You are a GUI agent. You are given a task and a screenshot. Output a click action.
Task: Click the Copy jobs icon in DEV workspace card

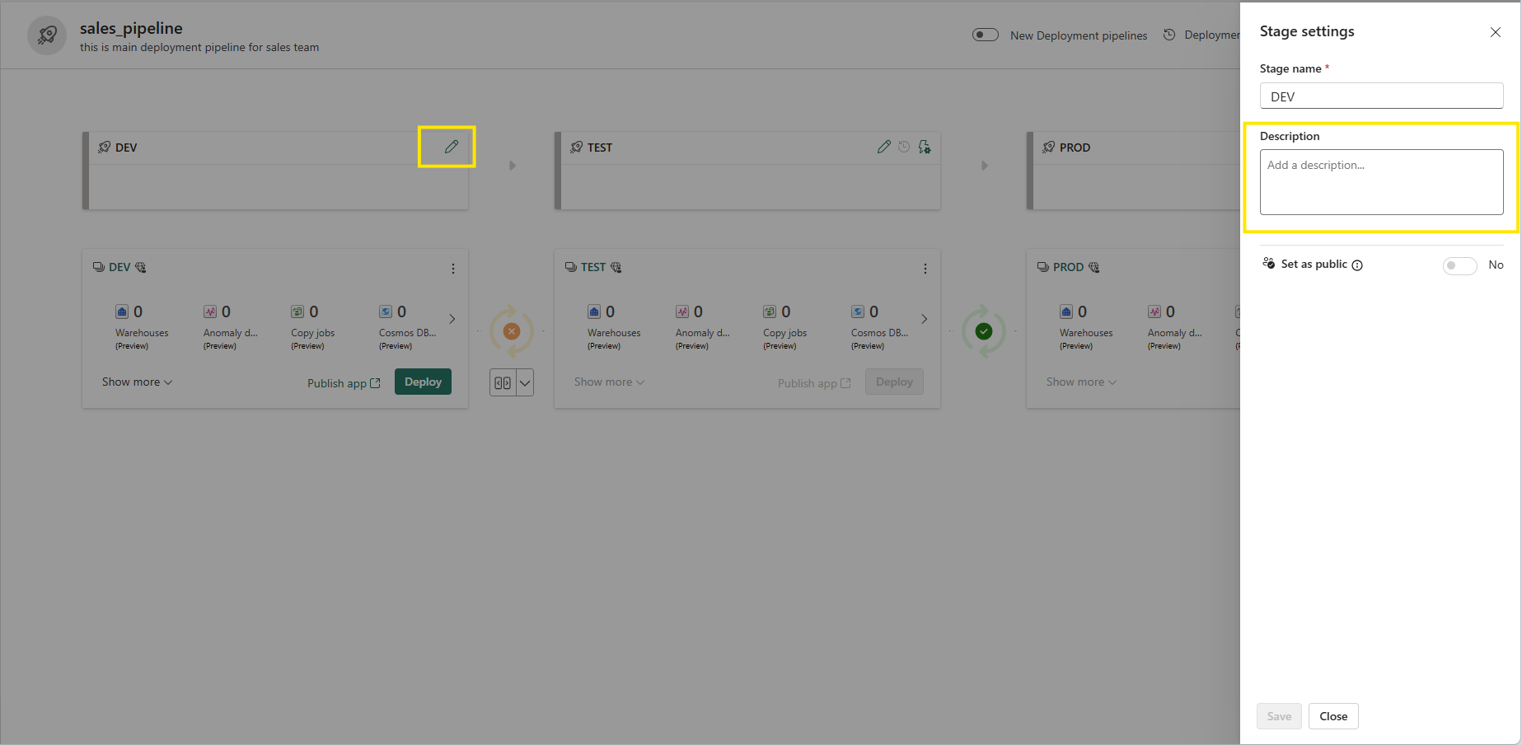[297, 312]
